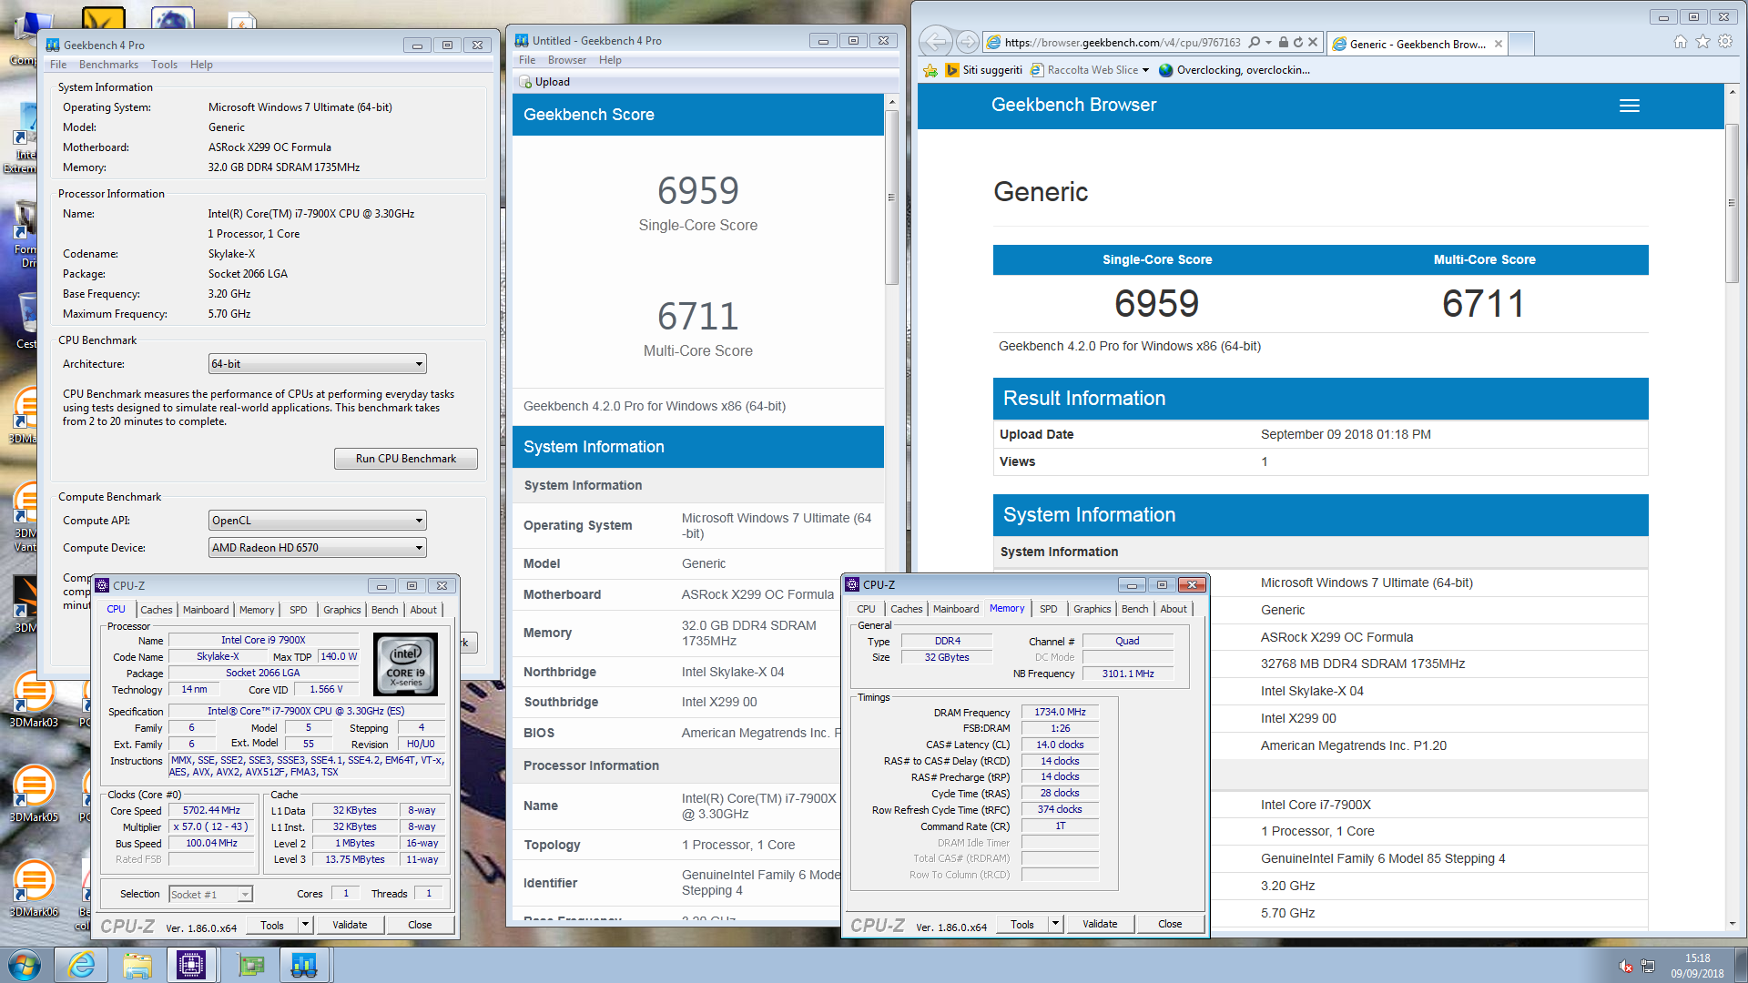Go forward in Internet Explorer
The image size is (1748, 983).
click(968, 42)
